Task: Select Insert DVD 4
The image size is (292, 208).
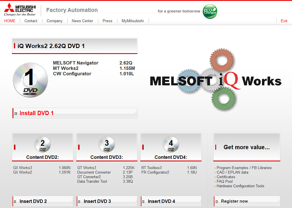Action: point(171,201)
